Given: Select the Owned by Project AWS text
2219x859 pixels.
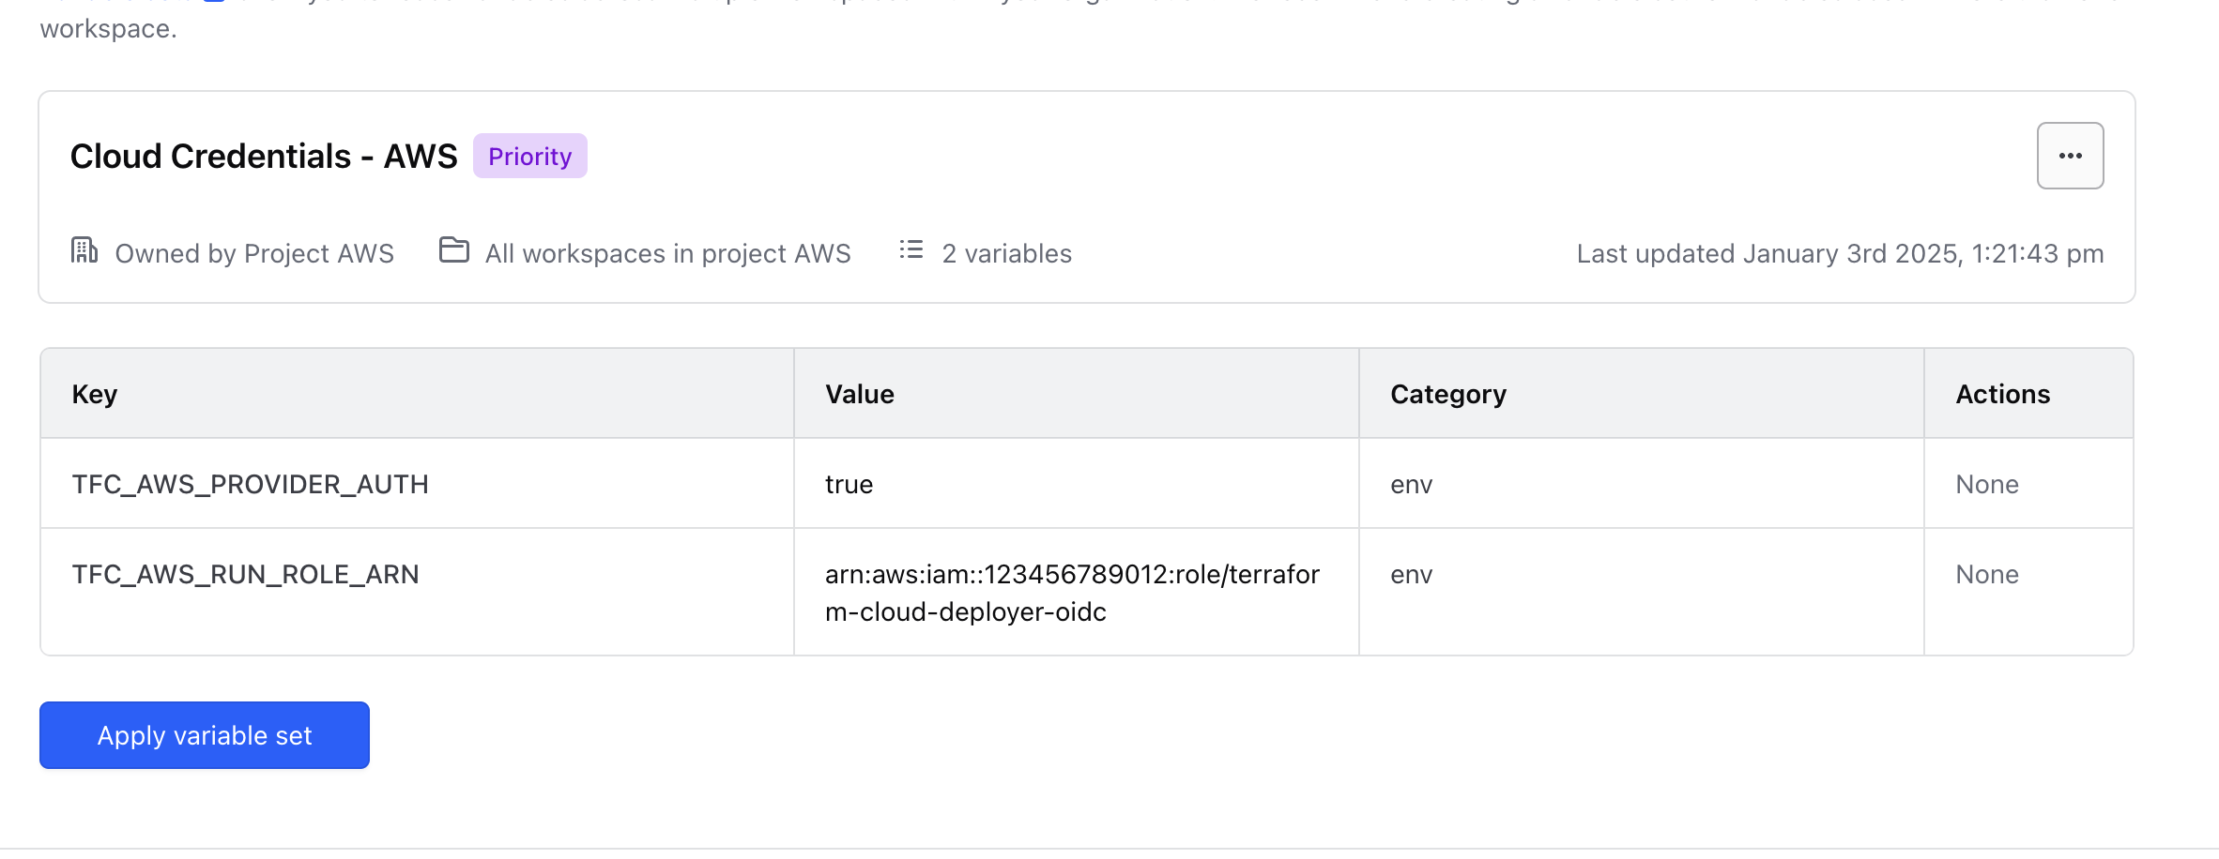Looking at the screenshot, I should (x=253, y=253).
